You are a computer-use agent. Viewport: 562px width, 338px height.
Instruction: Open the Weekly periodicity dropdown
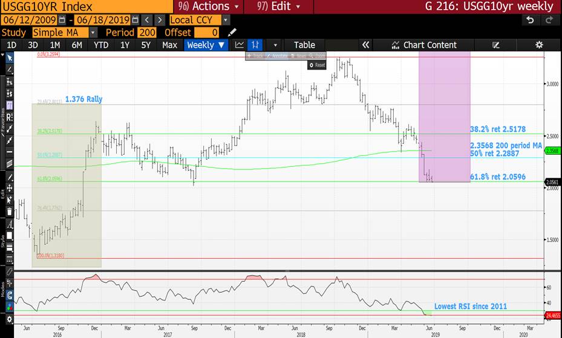click(x=206, y=45)
